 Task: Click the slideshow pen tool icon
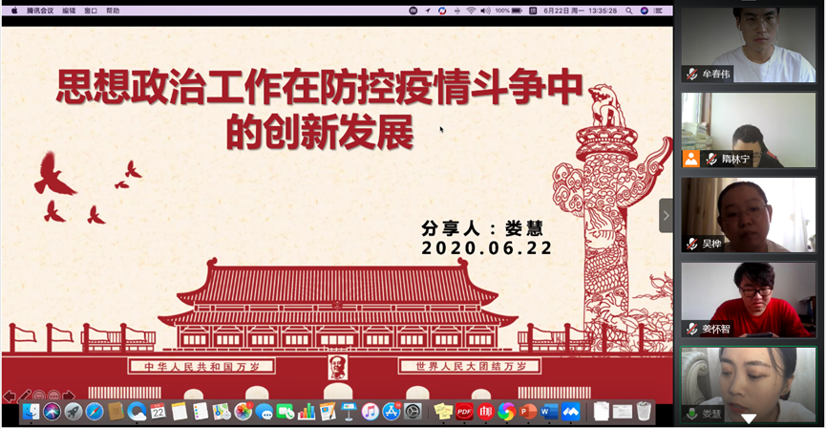(x=25, y=396)
